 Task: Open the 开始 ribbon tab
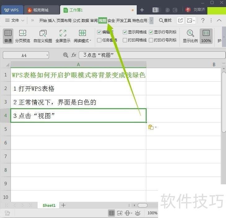(x=43, y=20)
